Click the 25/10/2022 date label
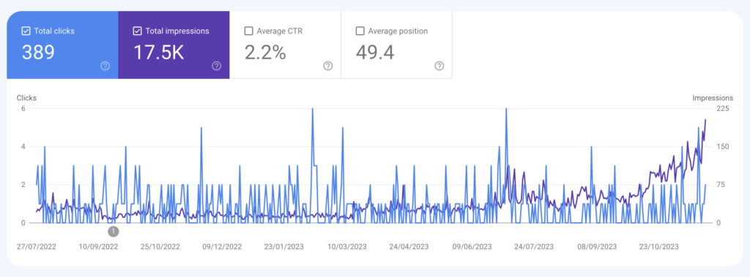 click(x=160, y=247)
